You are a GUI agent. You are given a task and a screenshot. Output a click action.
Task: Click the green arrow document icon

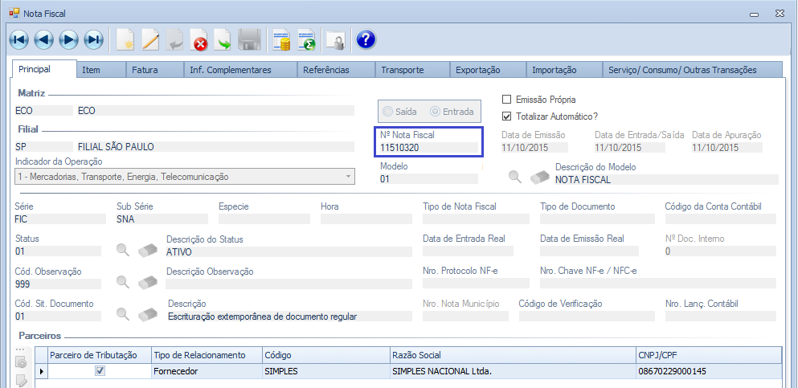(223, 39)
